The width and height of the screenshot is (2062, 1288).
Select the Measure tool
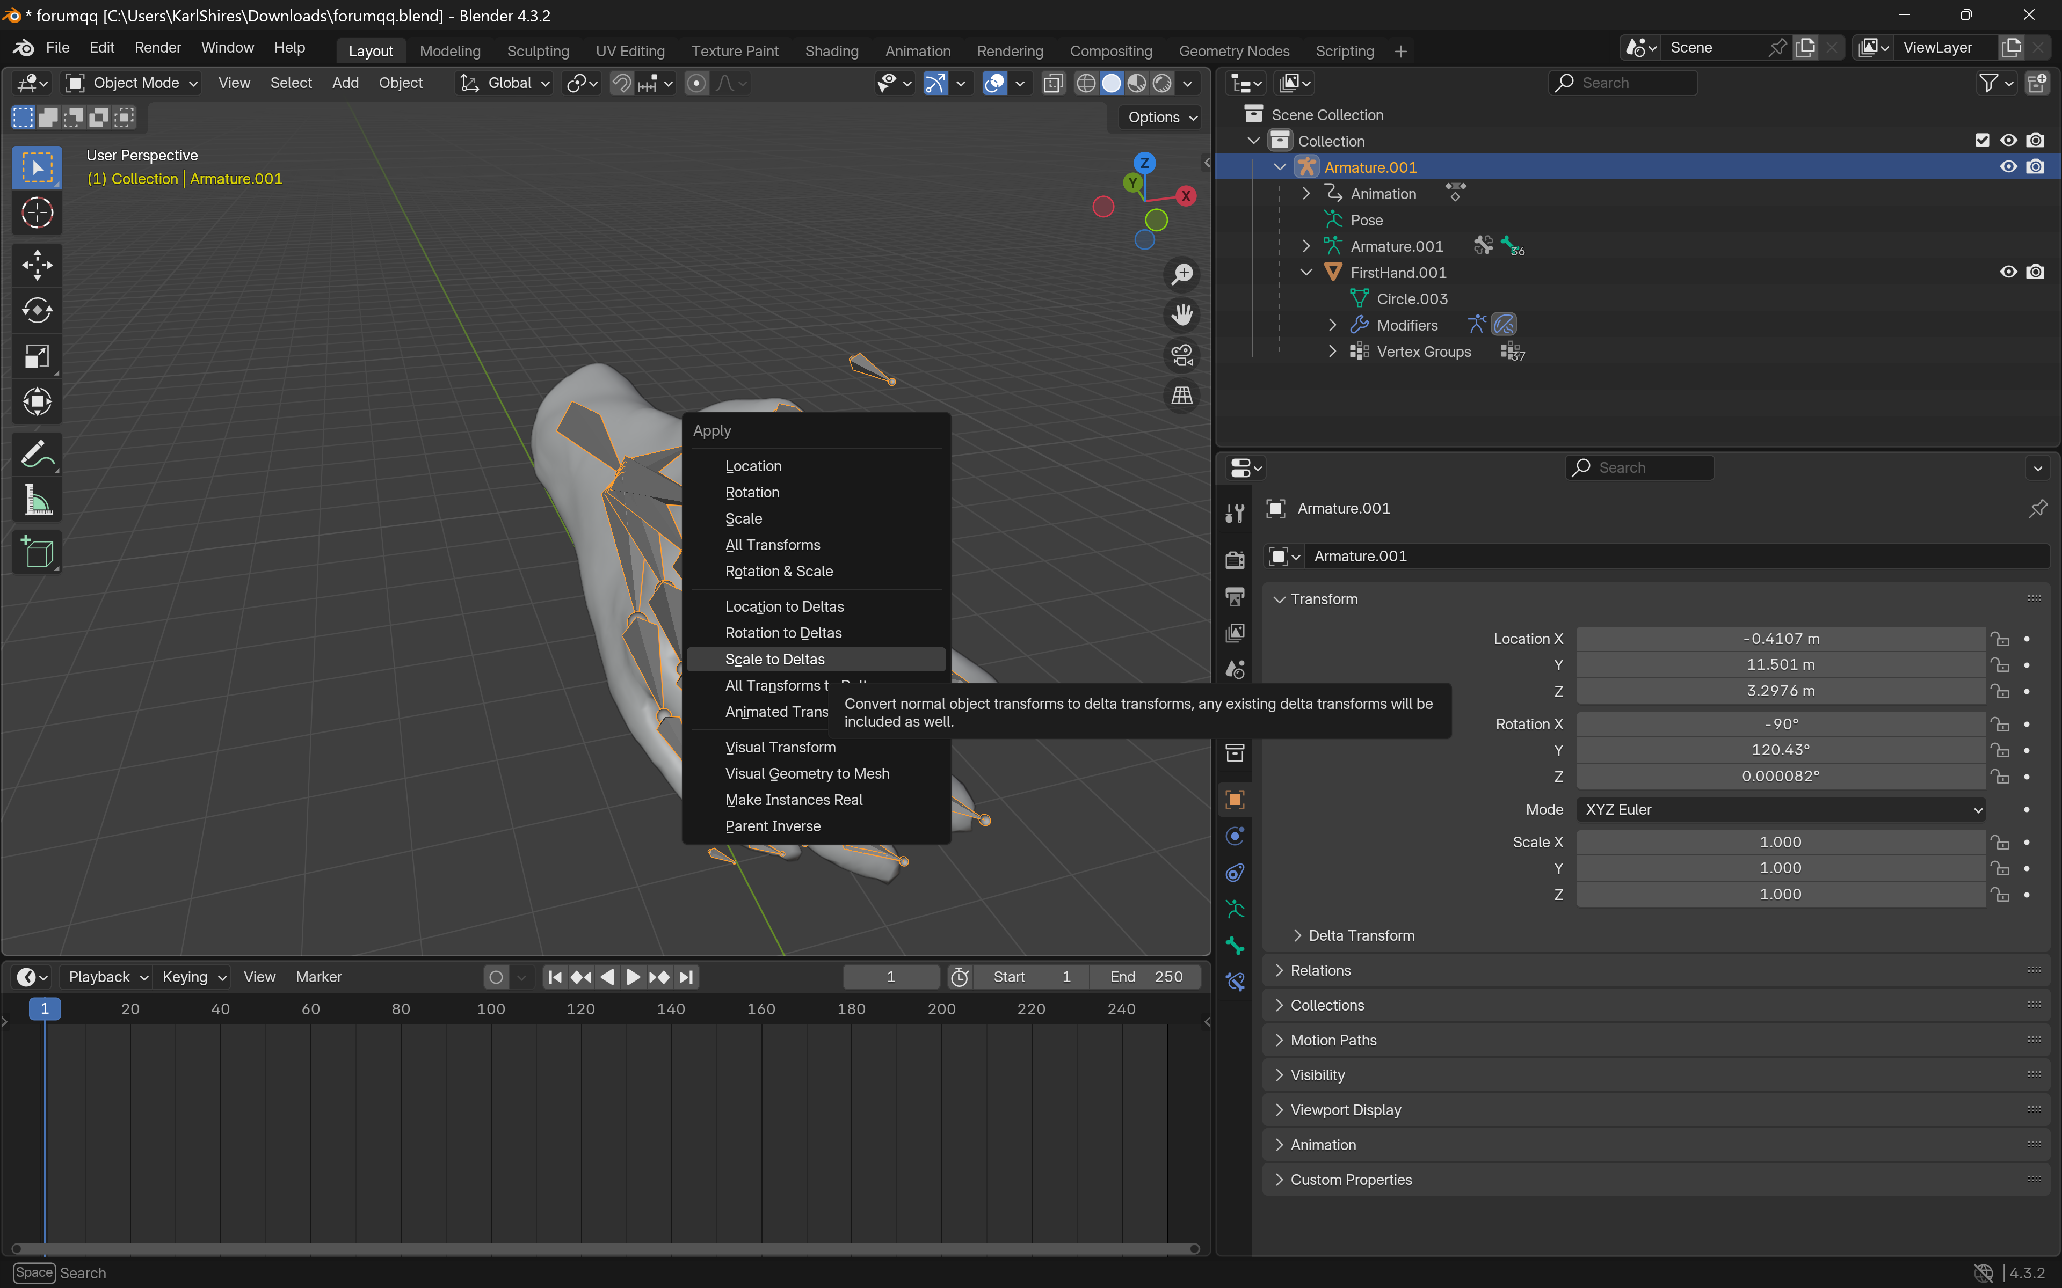[37, 501]
